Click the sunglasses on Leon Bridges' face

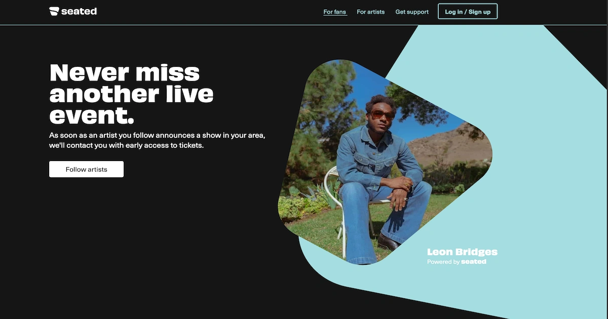point(383,114)
